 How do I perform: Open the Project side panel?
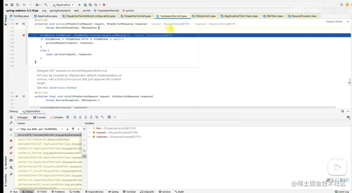click(6, 20)
